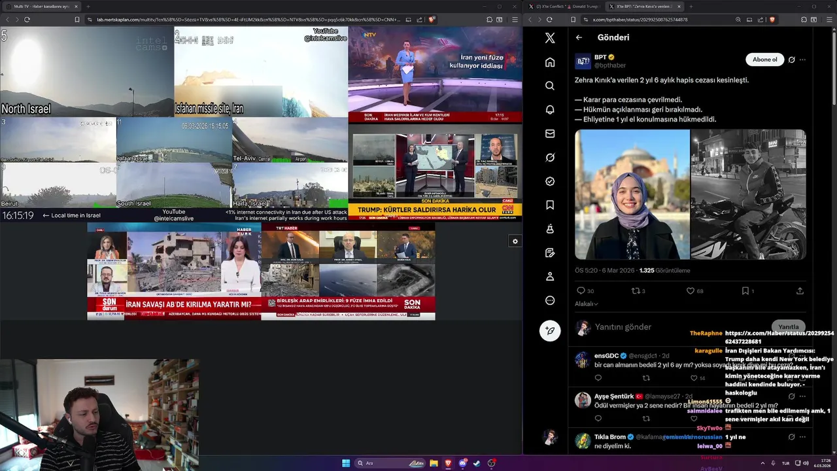Bookmark page in Multi TV window

point(77,20)
